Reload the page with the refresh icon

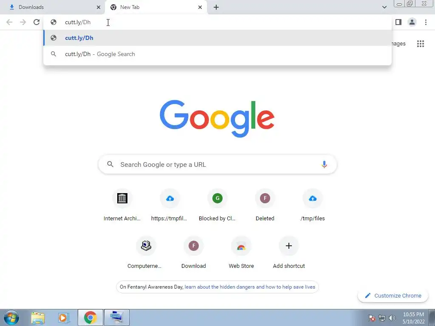coord(37,22)
